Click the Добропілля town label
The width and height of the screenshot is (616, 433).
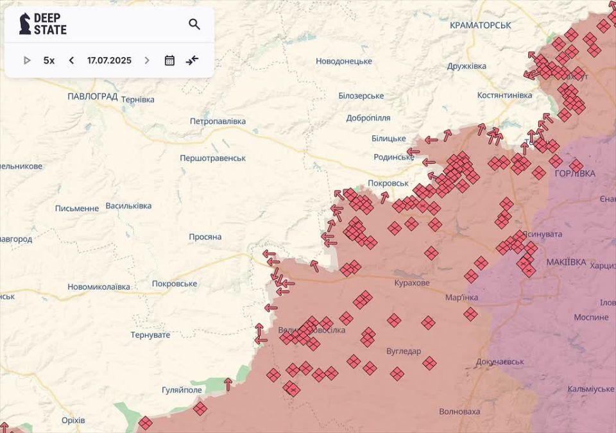click(x=368, y=118)
